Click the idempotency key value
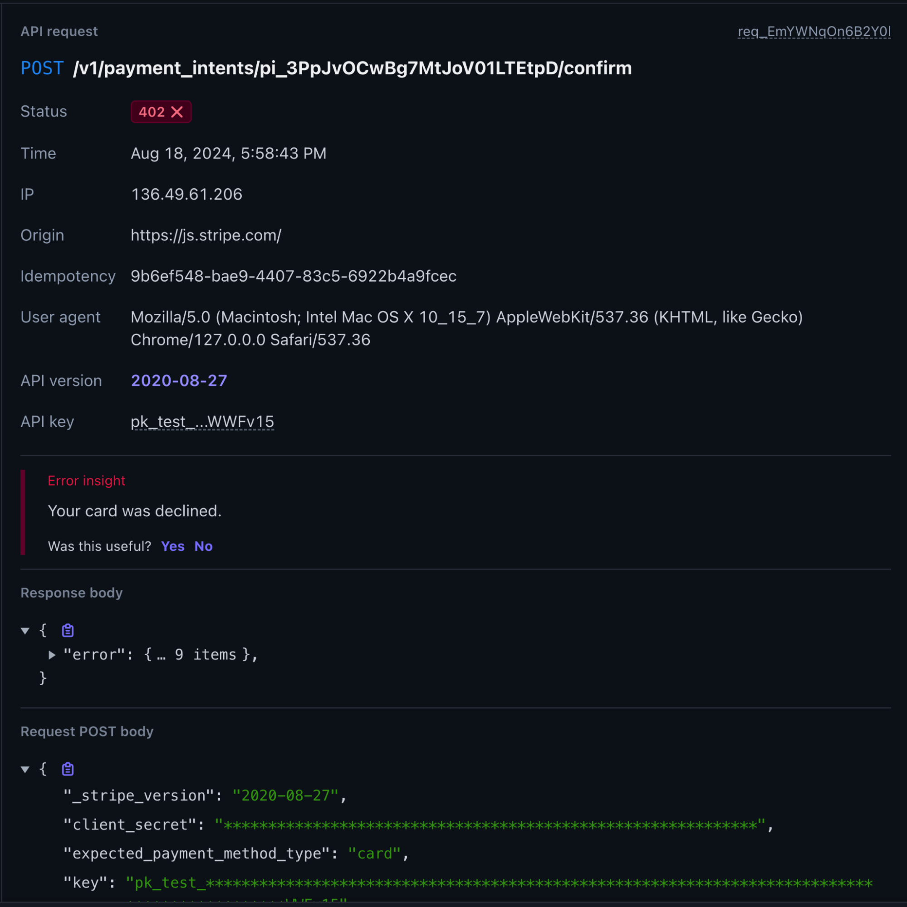Image resolution: width=907 pixels, height=907 pixels. click(294, 276)
